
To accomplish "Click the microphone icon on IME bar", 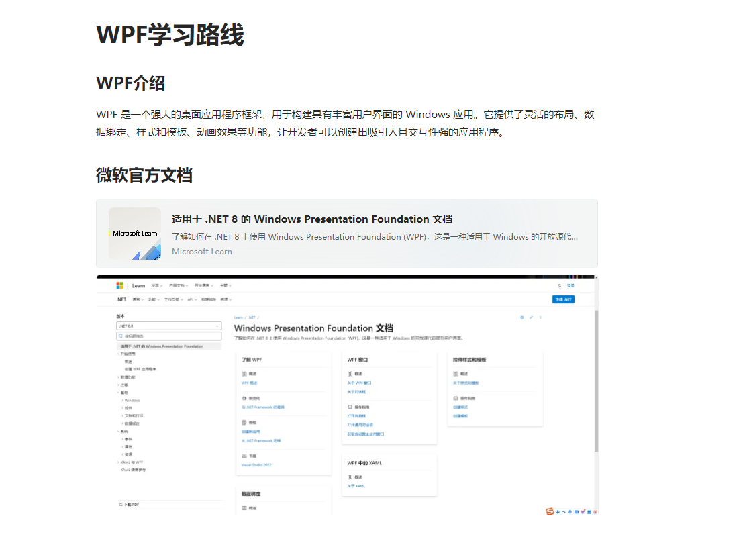I will [570, 512].
